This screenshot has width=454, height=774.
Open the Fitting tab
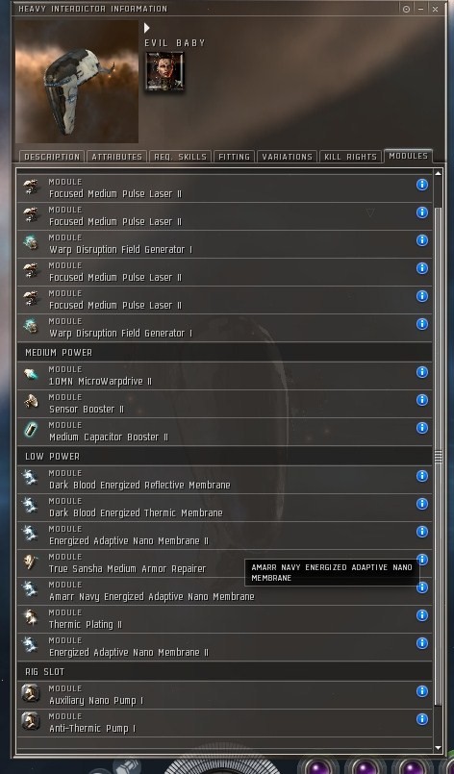(234, 157)
